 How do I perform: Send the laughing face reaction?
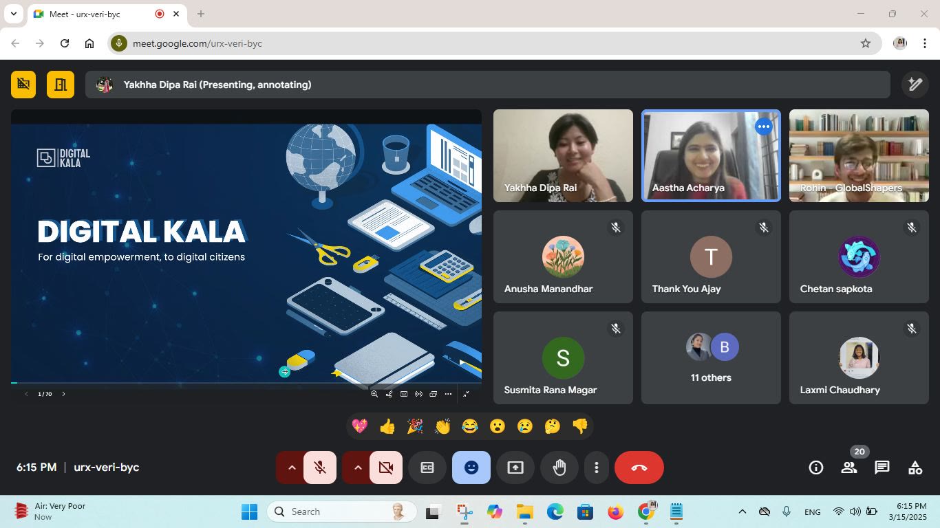pyautogui.click(x=470, y=426)
